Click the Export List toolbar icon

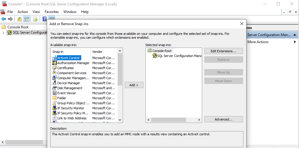pos(36,19)
